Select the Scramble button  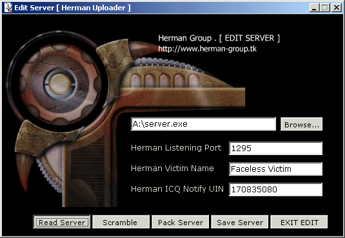pyautogui.click(x=121, y=222)
